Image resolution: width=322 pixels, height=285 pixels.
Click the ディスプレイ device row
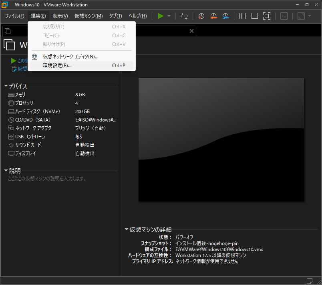pyautogui.click(x=62, y=153)
